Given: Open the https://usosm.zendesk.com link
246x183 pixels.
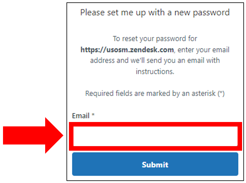Looking at the screenshot, I should 126,50.
